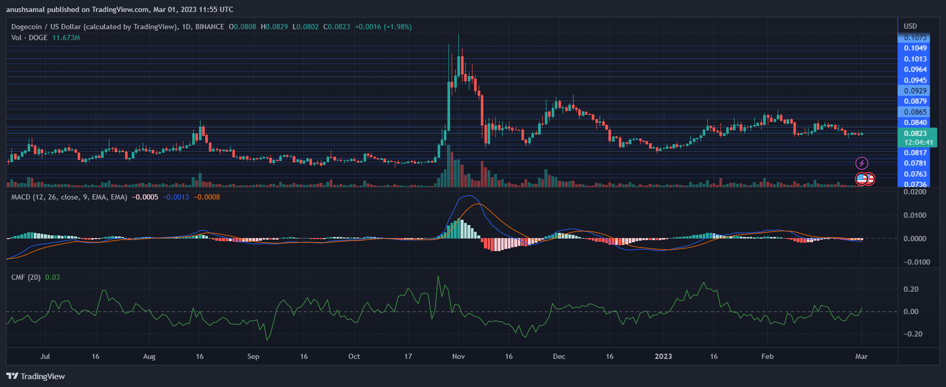Click the 0.0929 price level label

tap(914, 91)
